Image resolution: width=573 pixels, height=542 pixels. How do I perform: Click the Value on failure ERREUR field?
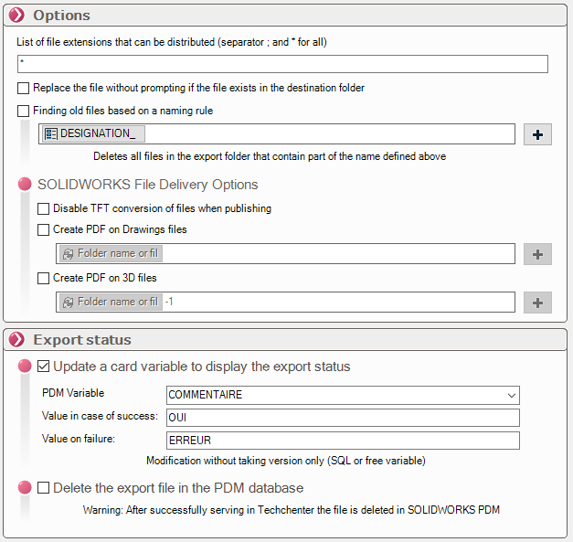coord(343,441)
